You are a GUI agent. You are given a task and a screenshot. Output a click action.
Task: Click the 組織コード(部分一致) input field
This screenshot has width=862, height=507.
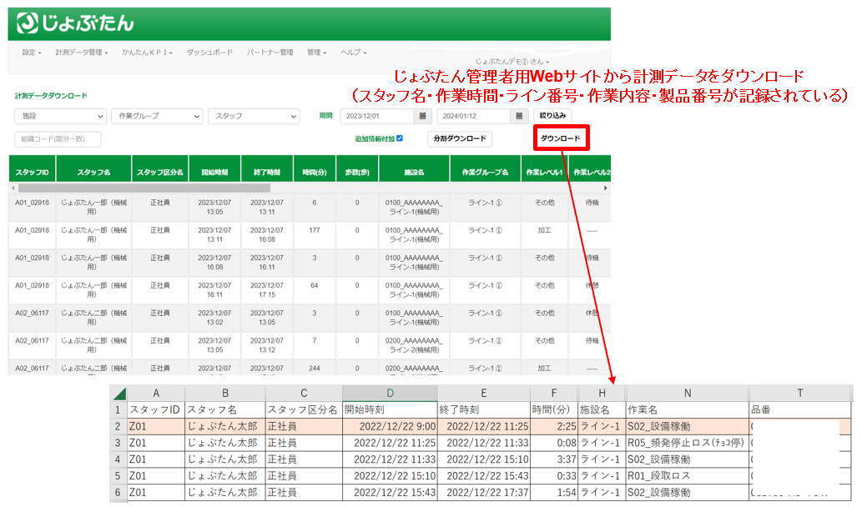(58, 139)
